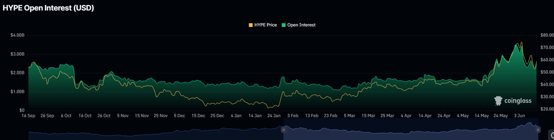
Task: Click the 14 Jan date label
Action: pos(255,116)
